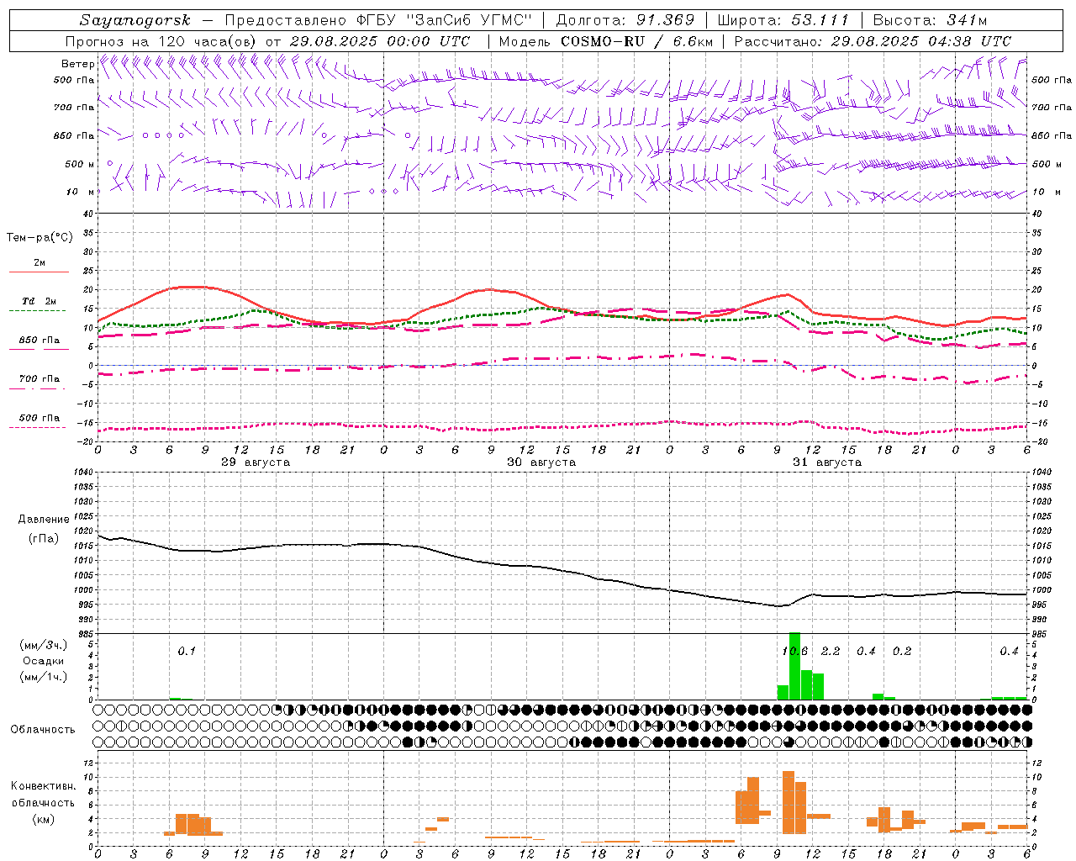
Task: Click the Конвективн. облачность label
Action: pyautogui.click(x=43, y=795)
